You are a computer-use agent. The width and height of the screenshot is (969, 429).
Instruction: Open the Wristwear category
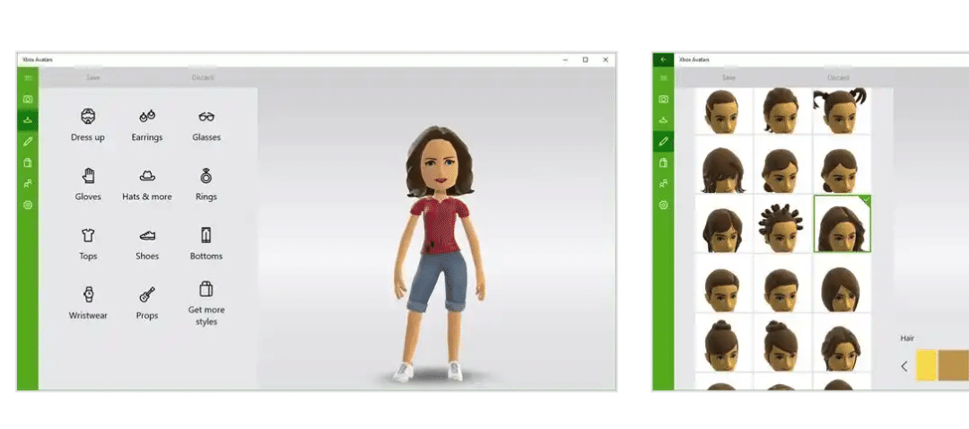[x=88, y=302]
